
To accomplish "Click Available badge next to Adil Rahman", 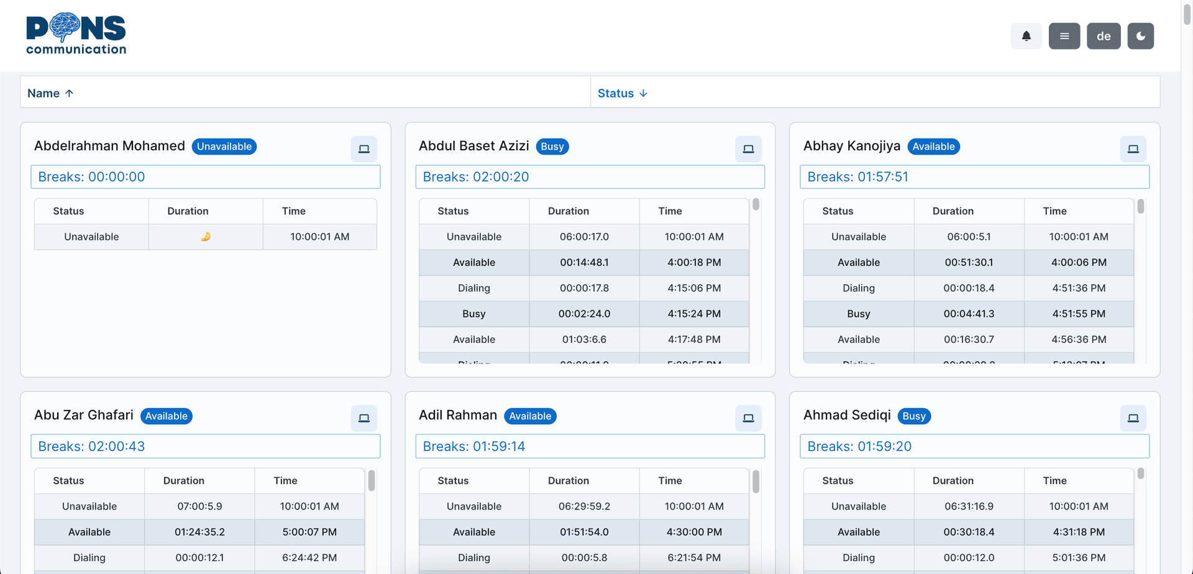I will (x=530, y=416).
